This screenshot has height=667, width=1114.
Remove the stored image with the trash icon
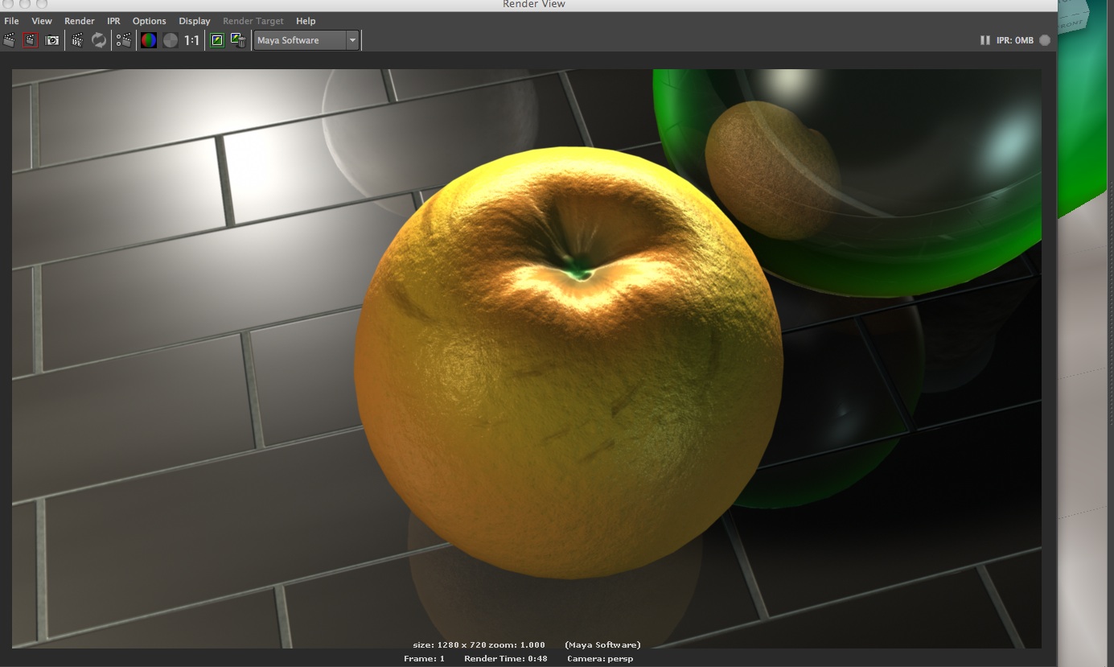[x=238, y=40]
